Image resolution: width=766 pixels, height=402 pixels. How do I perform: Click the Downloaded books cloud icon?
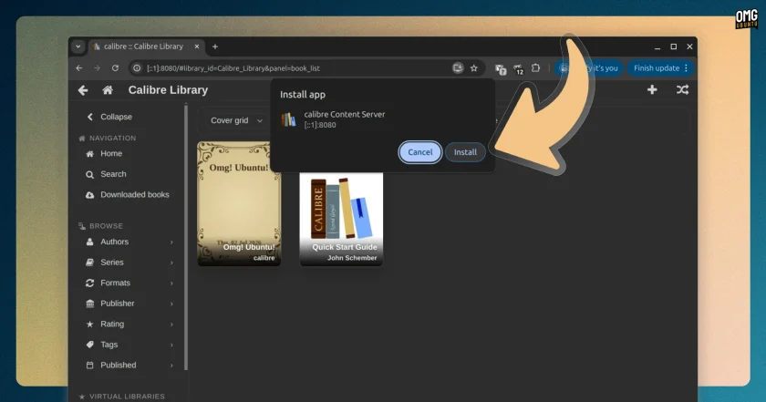(x=90, y=195)
